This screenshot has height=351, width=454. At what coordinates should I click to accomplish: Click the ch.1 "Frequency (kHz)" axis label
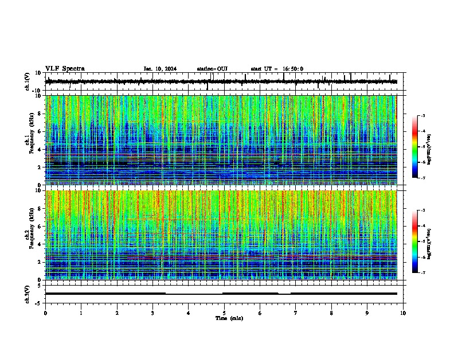coord(32,134)
